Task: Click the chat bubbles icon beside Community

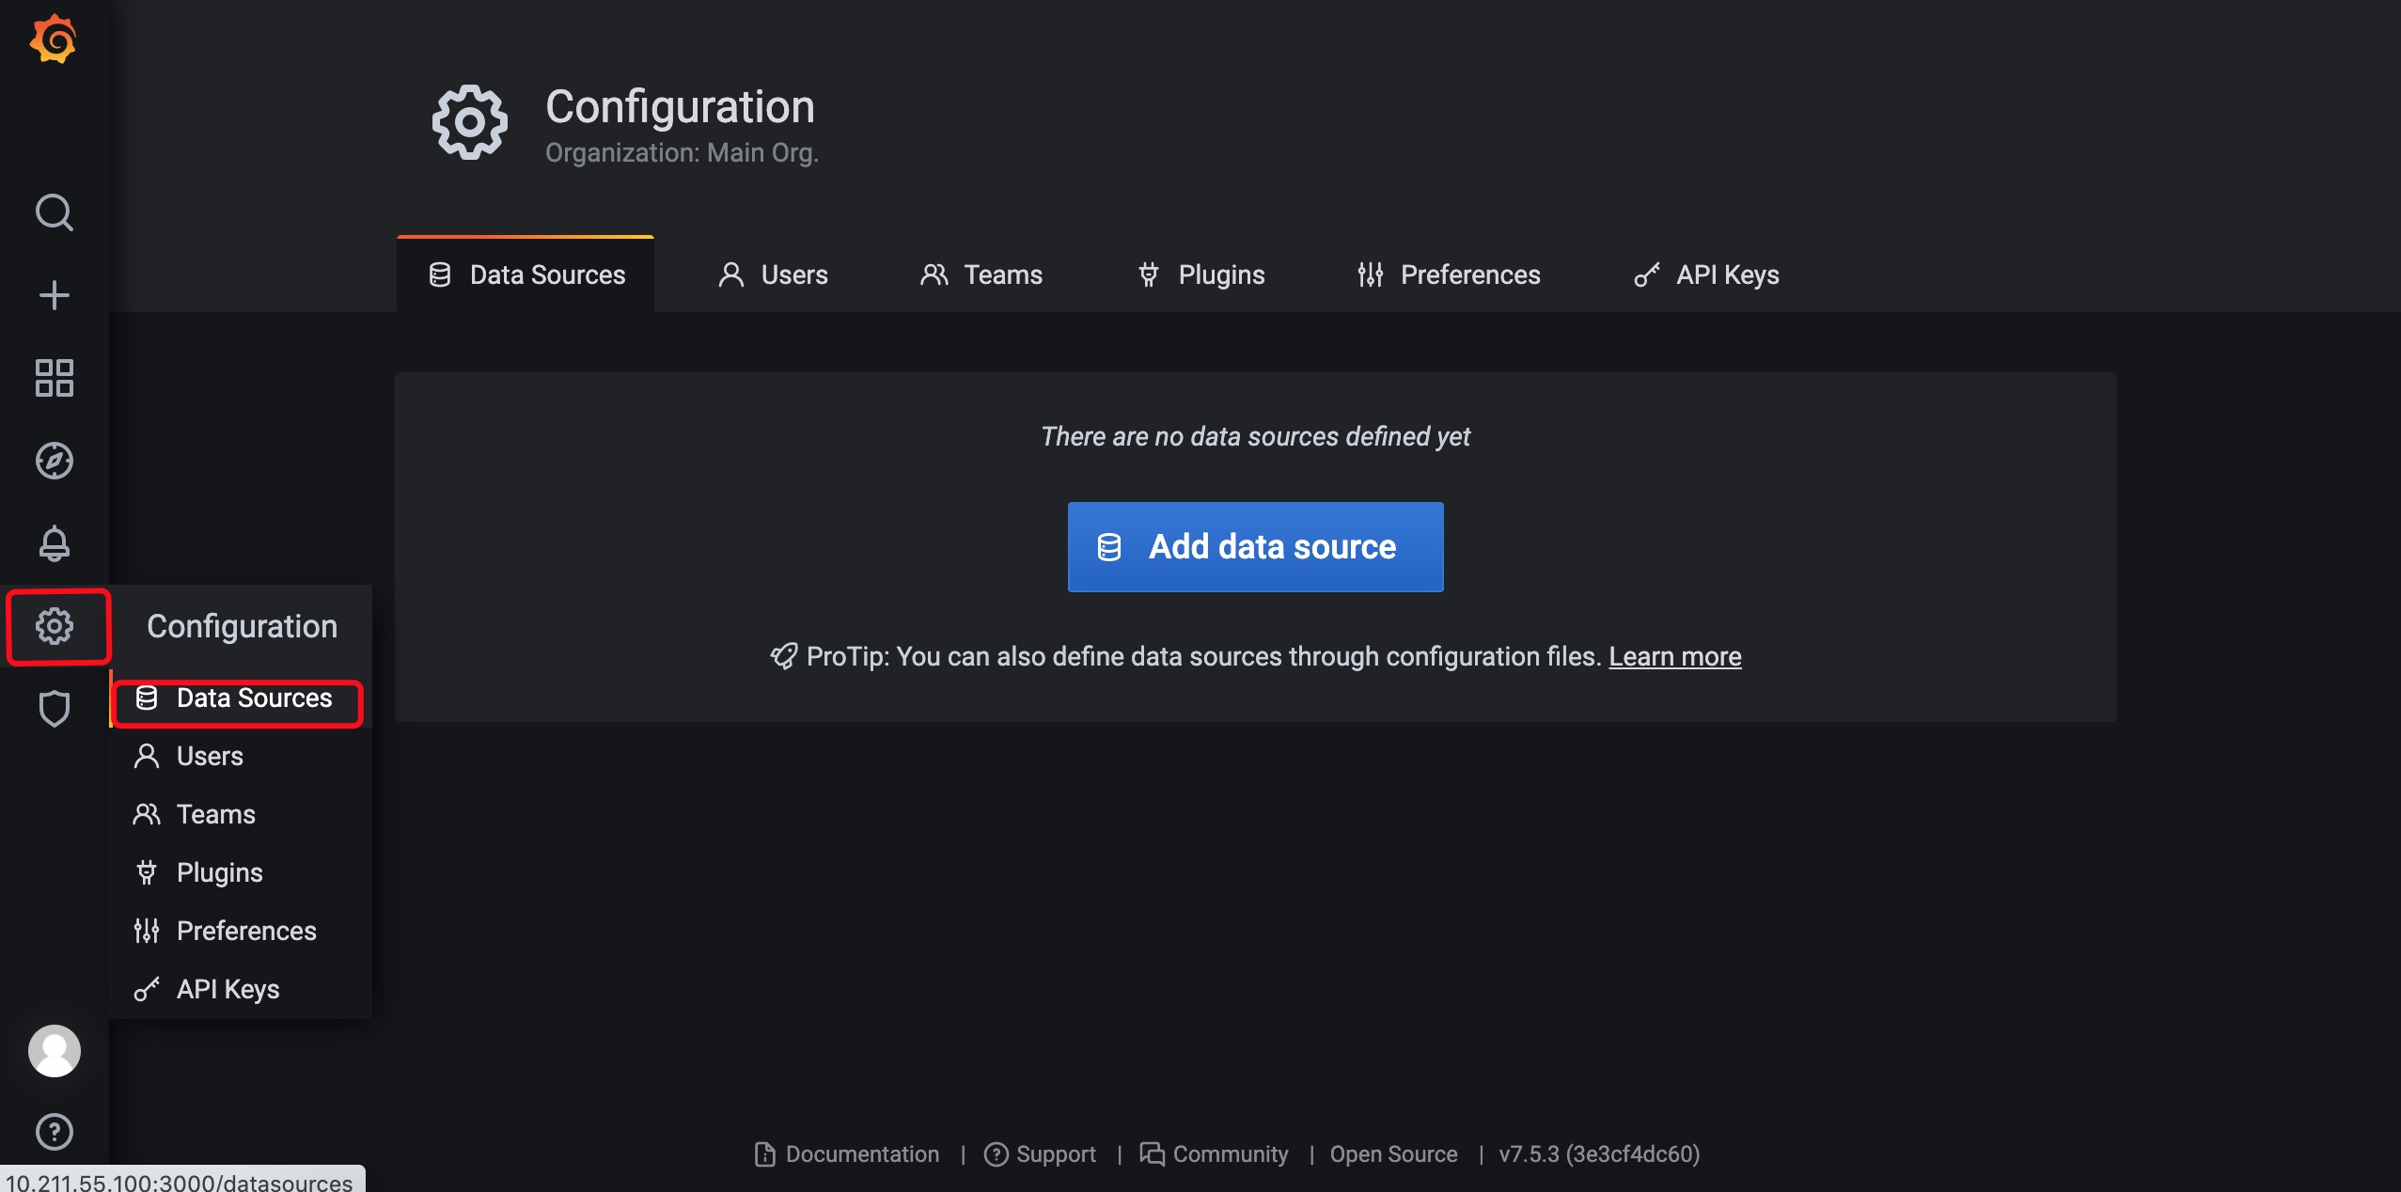Action: 1152,1154
